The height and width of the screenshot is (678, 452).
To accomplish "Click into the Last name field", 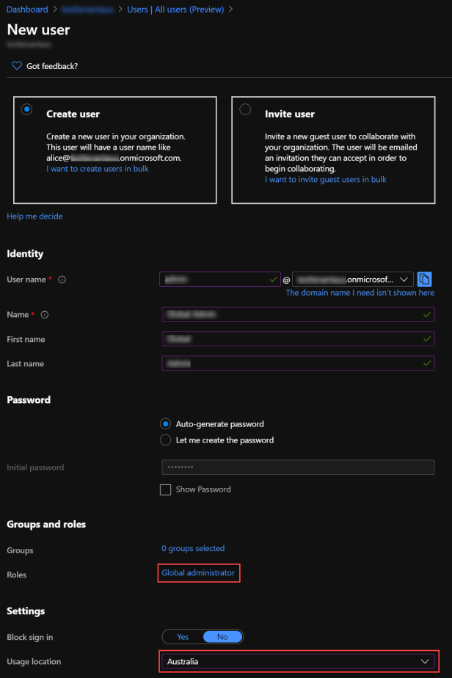I will tap(298, 363).
